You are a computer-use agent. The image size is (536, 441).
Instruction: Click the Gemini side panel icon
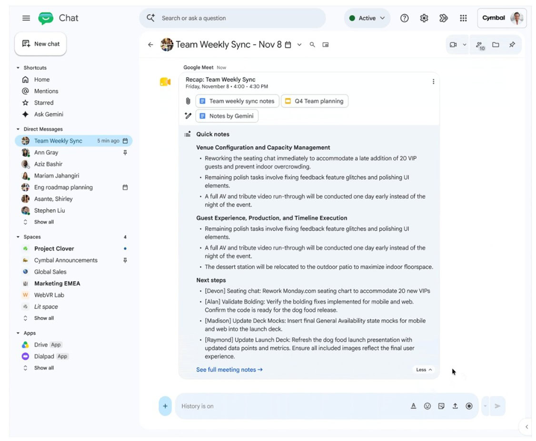[x=444, y=18]
